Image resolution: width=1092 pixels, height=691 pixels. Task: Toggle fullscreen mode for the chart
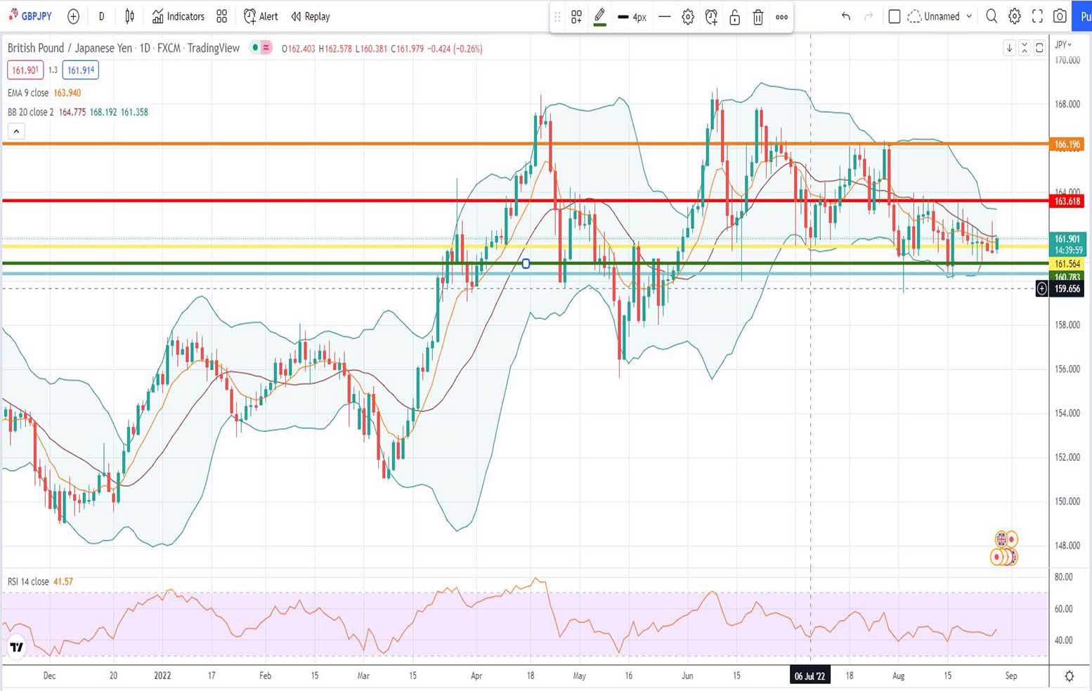point(1037,16)
